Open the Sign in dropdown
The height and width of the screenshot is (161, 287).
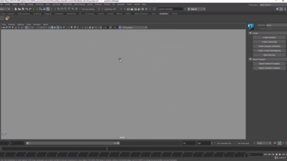coord(196,9)
